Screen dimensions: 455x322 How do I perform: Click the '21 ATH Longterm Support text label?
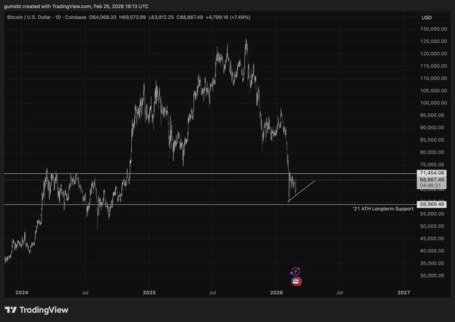[x=383, y=209]
